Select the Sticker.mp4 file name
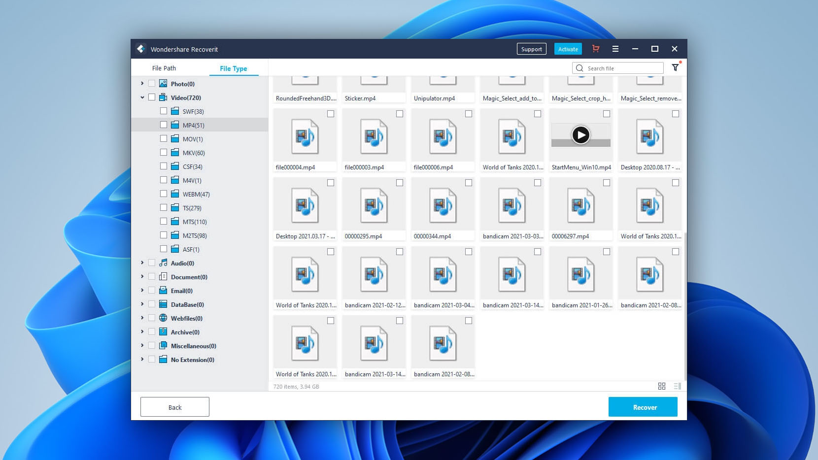This screenshot has width=818, height=460. [360, 98]
